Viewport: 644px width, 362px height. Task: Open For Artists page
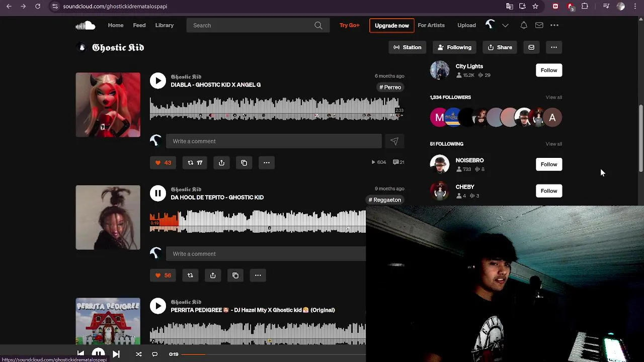click(431, 25)
